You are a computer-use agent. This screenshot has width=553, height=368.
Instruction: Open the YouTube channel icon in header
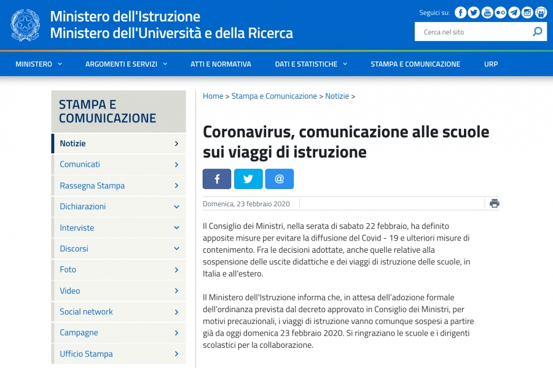tap(487, 12)
